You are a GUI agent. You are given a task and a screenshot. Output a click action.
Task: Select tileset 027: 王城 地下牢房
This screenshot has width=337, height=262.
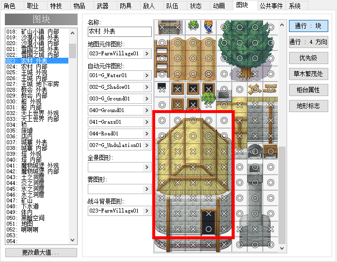(37, 84)
